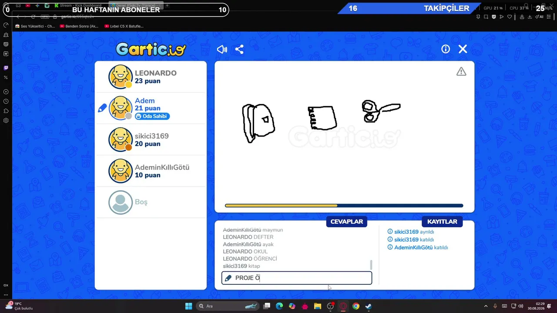Click 'sikici3169 ayrıldı' log entry
The height and width of the screenshot is (313, 557).
pyautogui.click(x=411, y=232)
